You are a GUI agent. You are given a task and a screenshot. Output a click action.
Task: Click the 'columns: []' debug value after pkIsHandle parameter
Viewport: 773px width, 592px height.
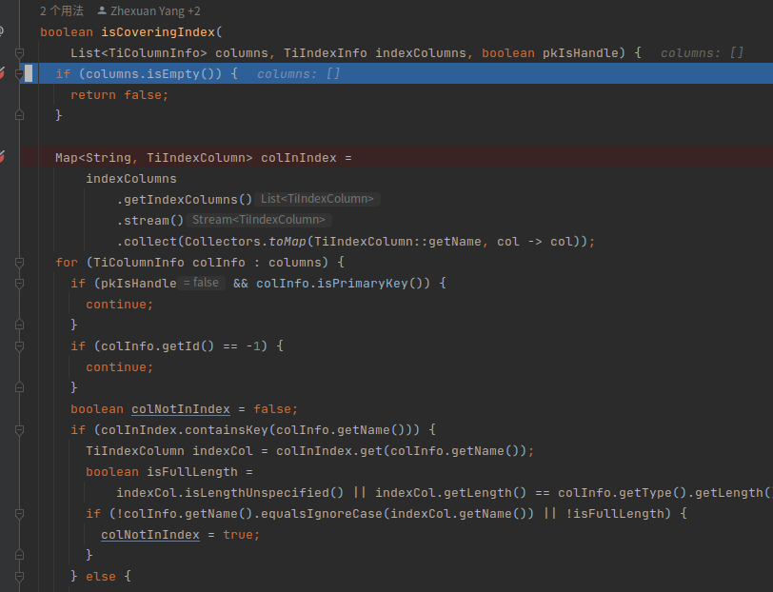(702, 52)
